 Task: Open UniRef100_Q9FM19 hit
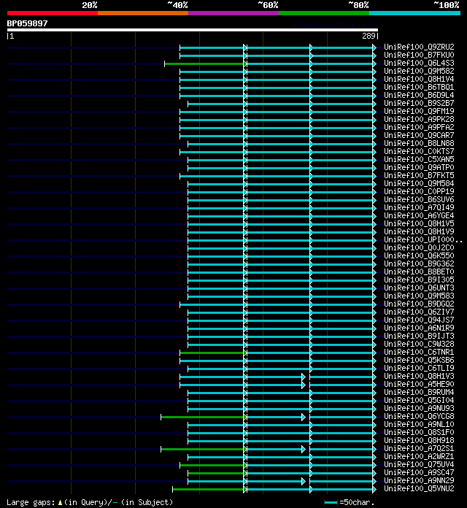tap(419, 111)
